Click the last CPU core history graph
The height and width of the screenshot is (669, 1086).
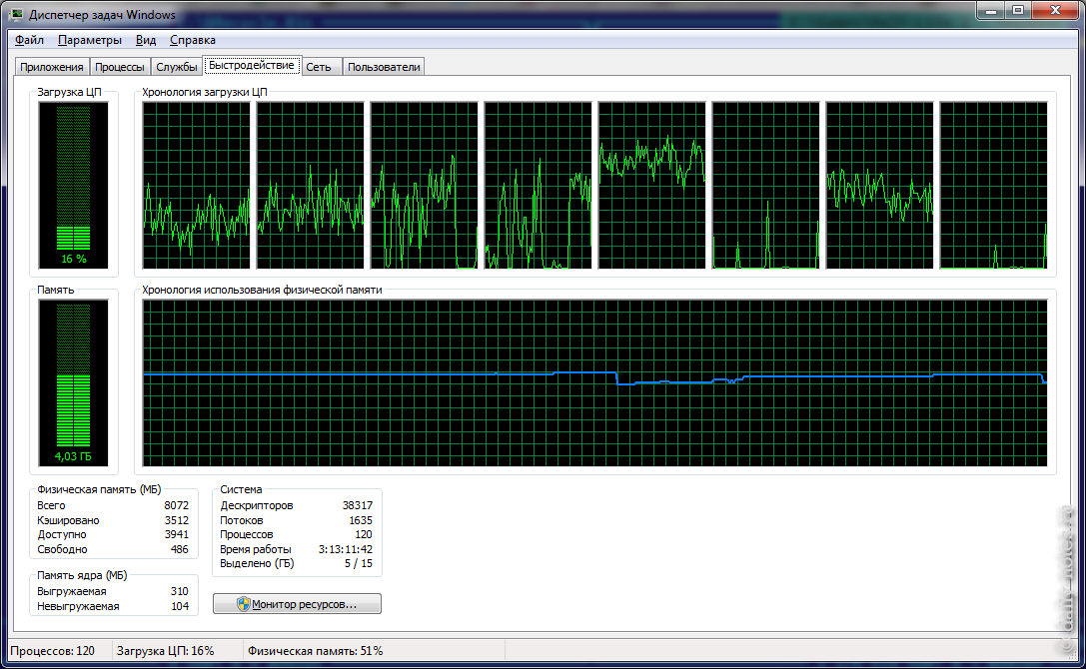(993, 186)
